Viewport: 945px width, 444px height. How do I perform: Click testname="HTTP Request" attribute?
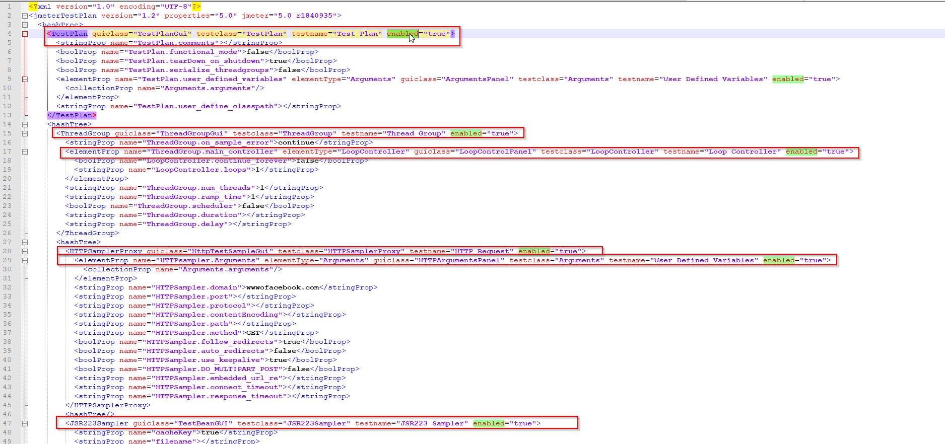pos(461,251)
